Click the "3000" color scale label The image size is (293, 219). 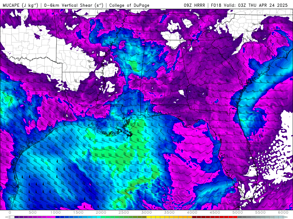147,212
